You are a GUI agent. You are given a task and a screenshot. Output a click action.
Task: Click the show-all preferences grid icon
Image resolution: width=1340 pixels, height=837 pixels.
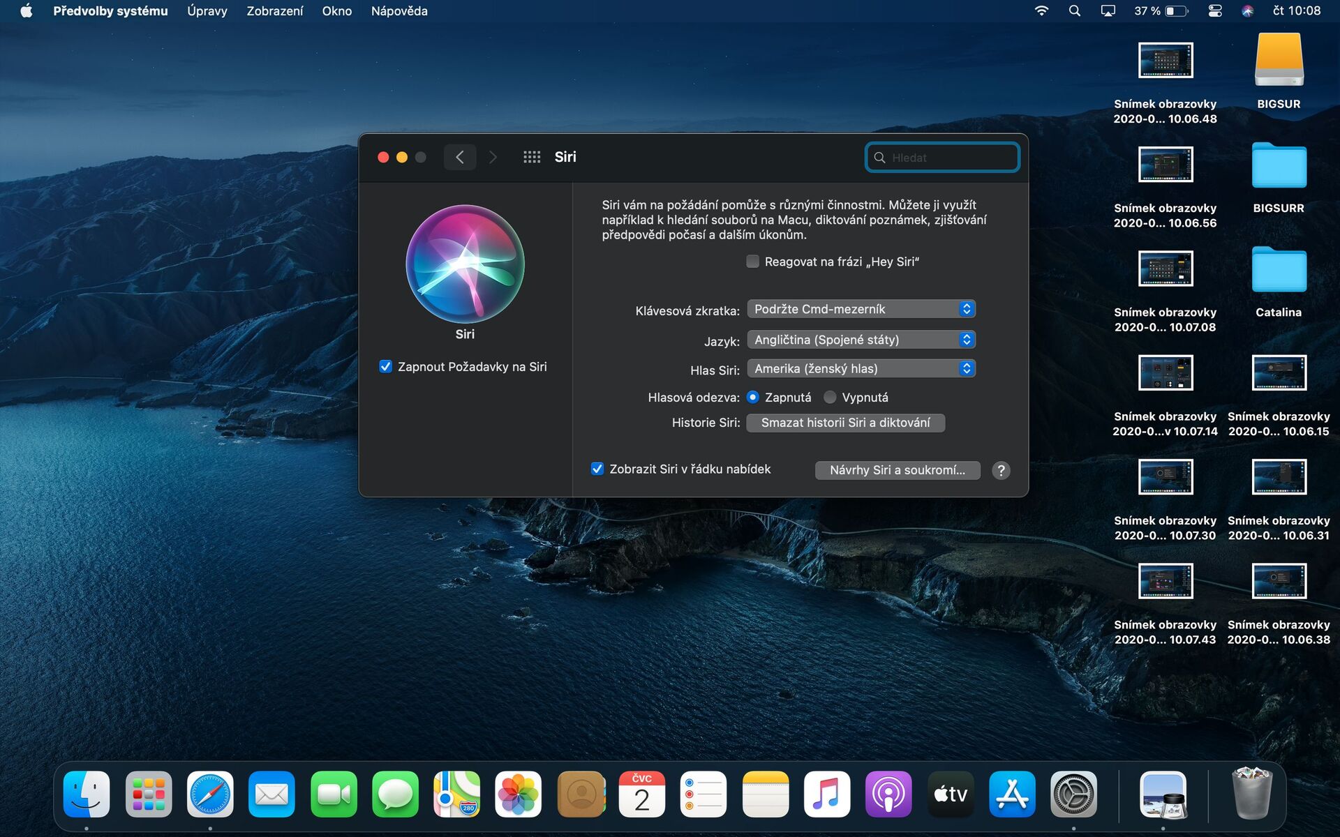click(532, 157)
